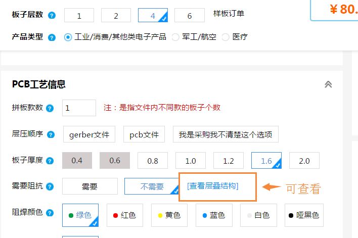Select 工业/消费/其他类电子产品 radio button
358x238 pixels.
(68, 37)
